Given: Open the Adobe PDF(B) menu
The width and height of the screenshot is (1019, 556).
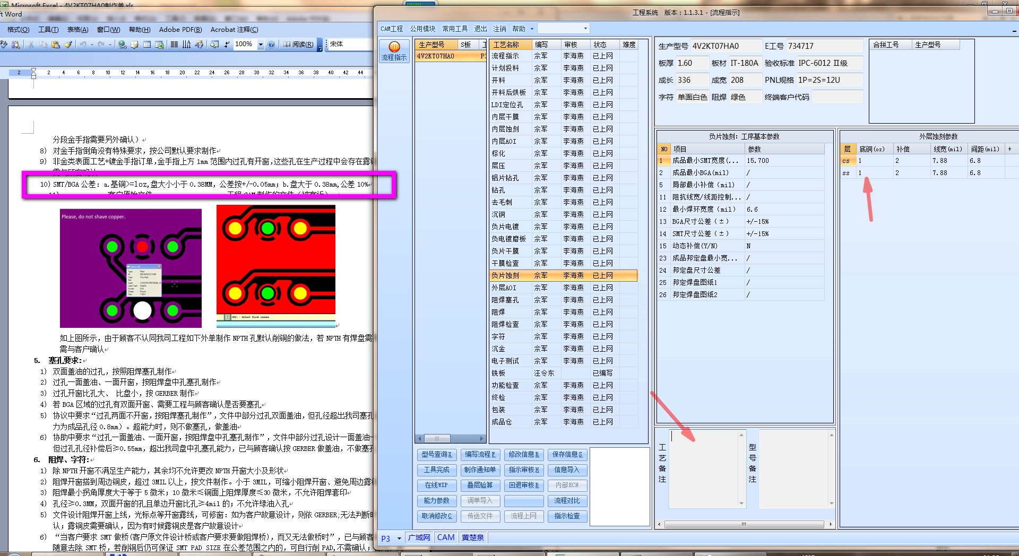Looking at the screenshot, I should tap(180, 30).
